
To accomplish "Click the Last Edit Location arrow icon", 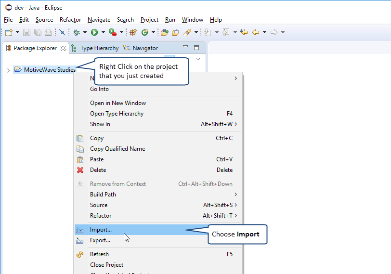I will (x=244, y=32).
